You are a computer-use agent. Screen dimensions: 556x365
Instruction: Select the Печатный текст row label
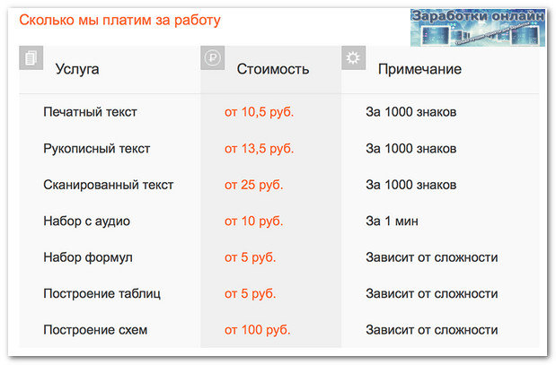(90, 112)
